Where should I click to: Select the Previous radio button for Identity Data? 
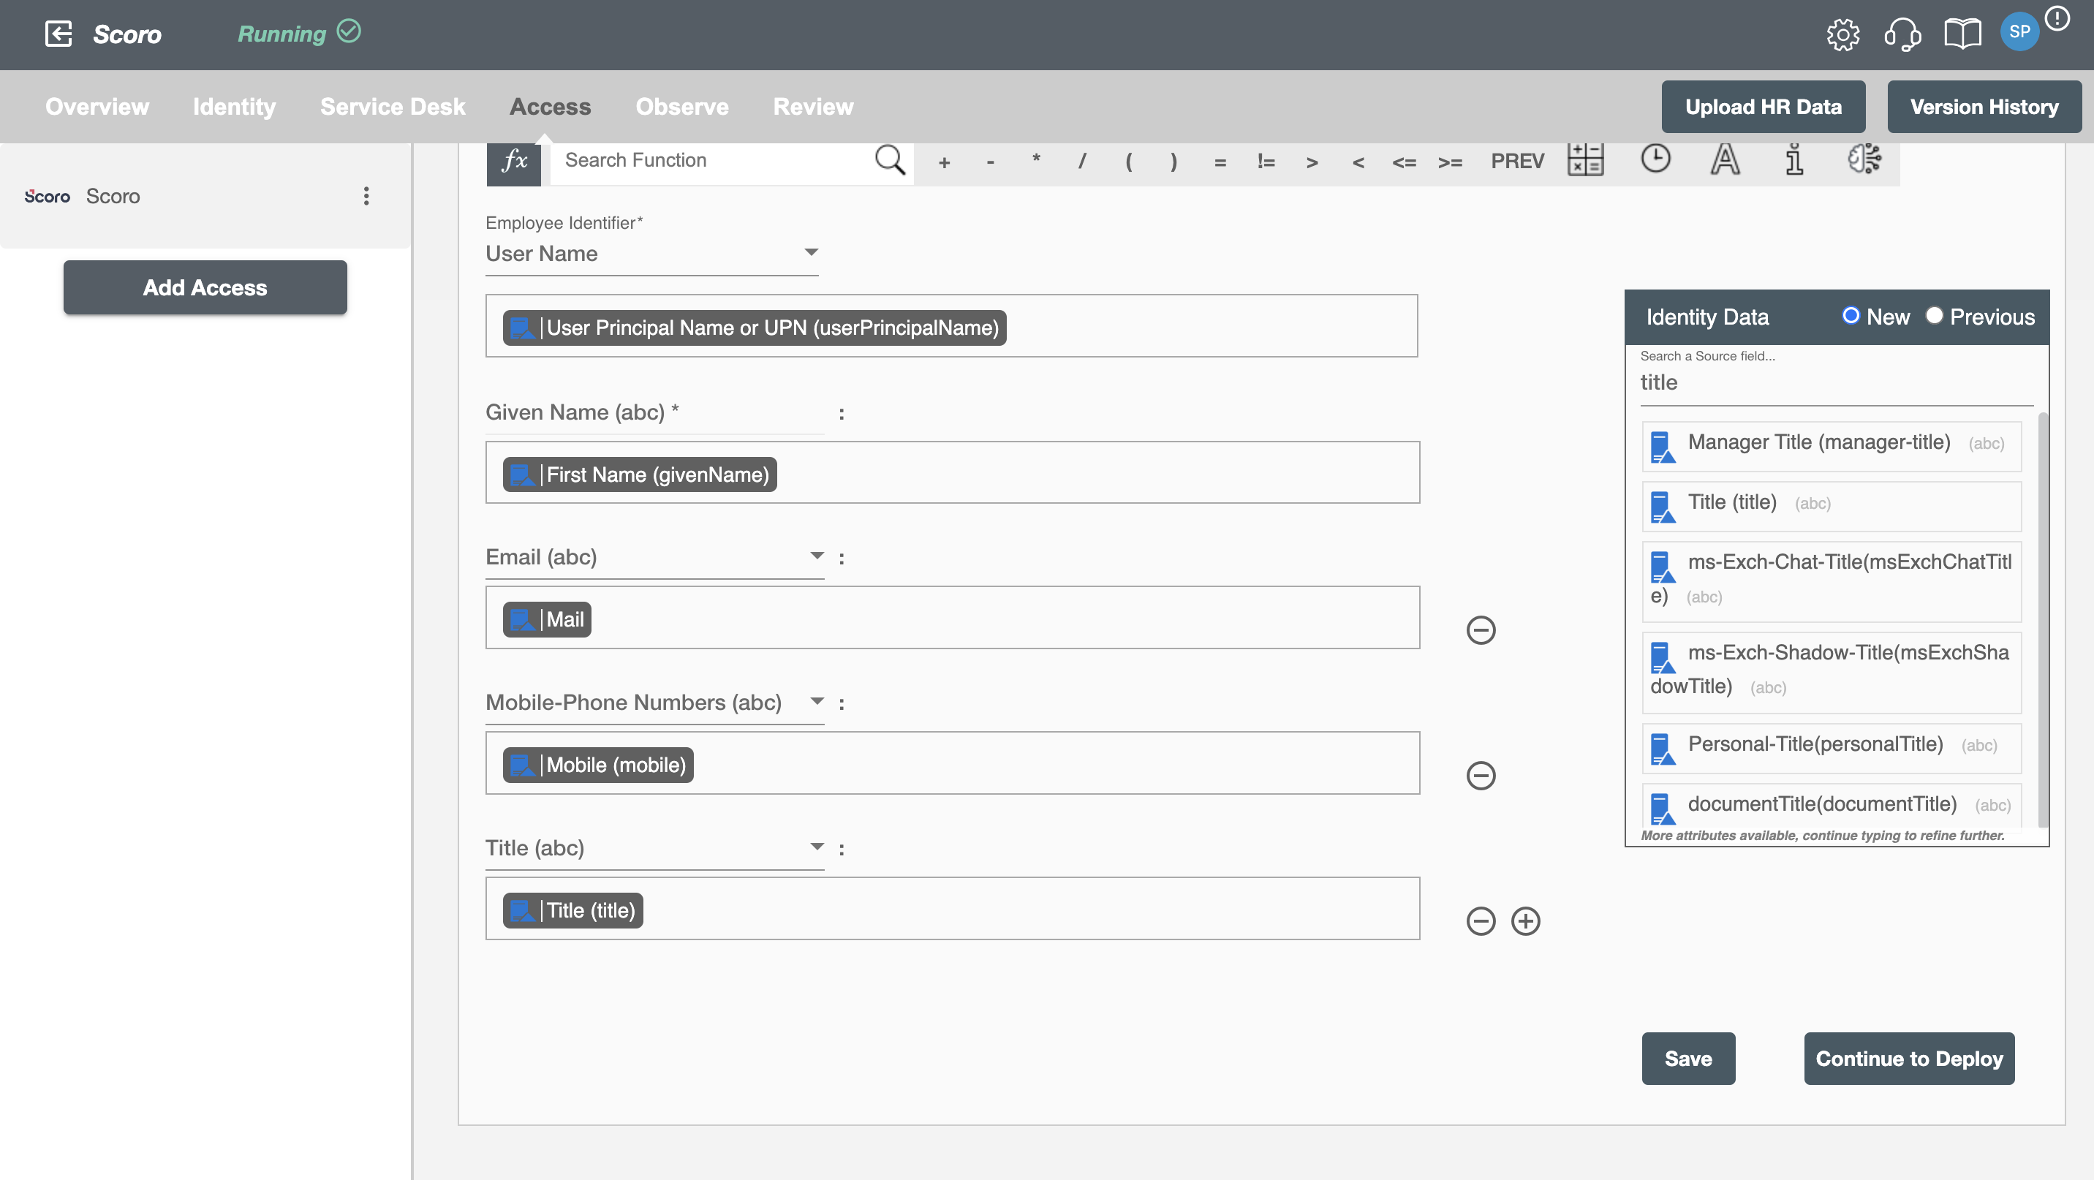1935,315
